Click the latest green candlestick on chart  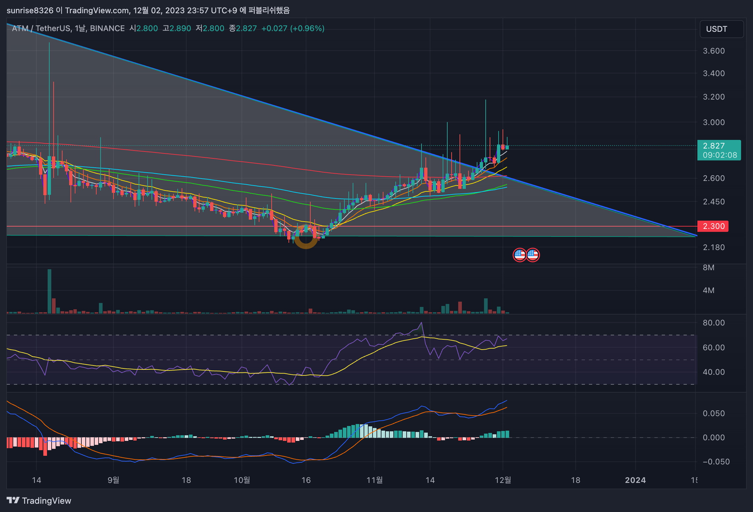pos(507,147)
